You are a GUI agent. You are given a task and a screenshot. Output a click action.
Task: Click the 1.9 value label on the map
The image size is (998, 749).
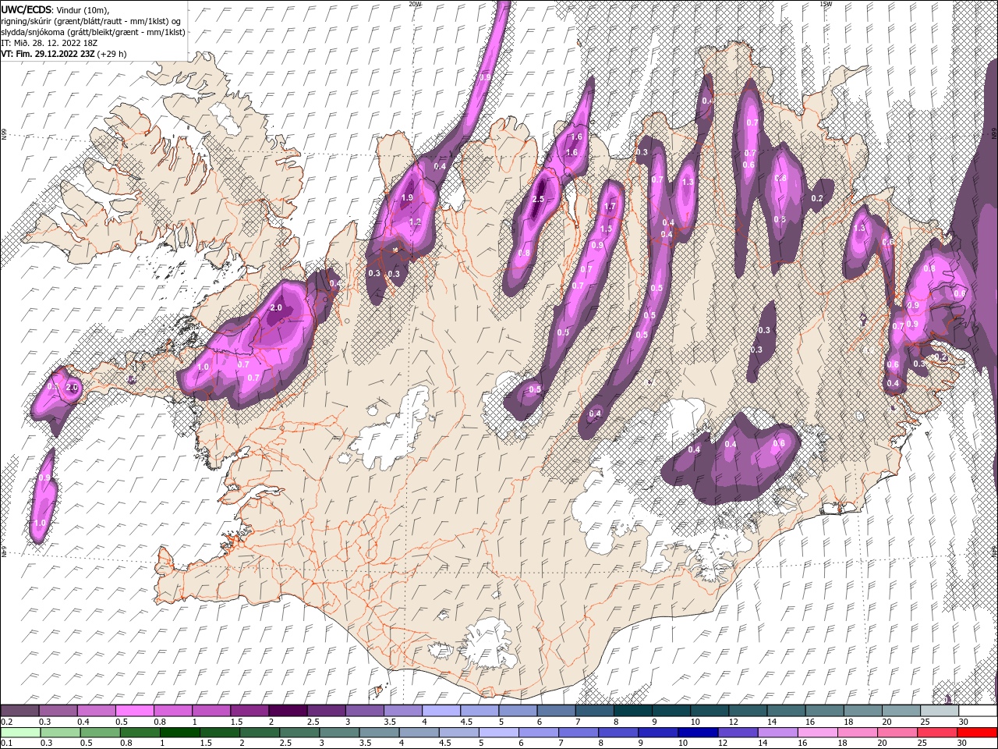pyautogui.click(x=407, y=198)
